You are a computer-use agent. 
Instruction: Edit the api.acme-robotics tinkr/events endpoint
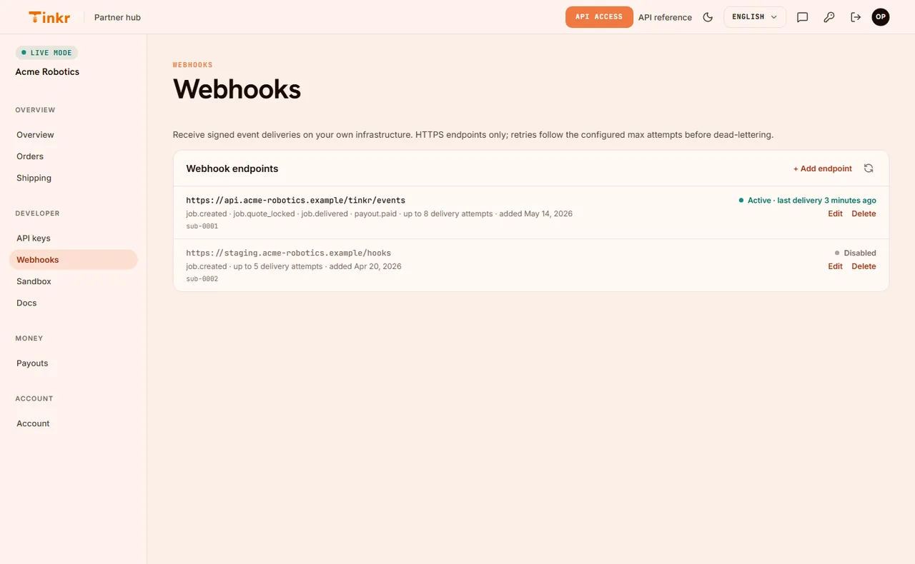835,213
